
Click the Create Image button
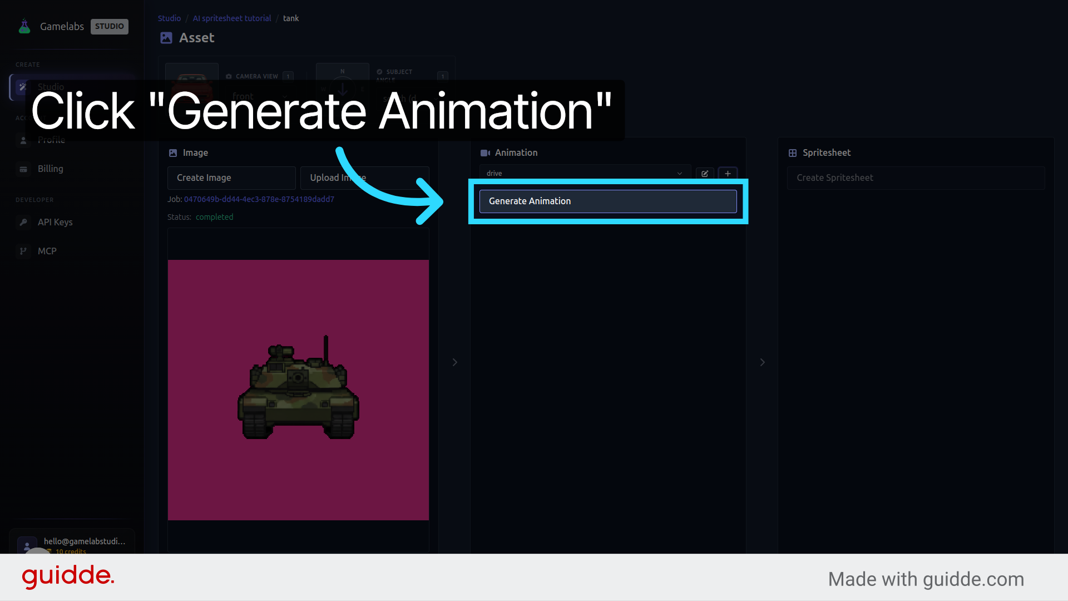coord(231,178)
